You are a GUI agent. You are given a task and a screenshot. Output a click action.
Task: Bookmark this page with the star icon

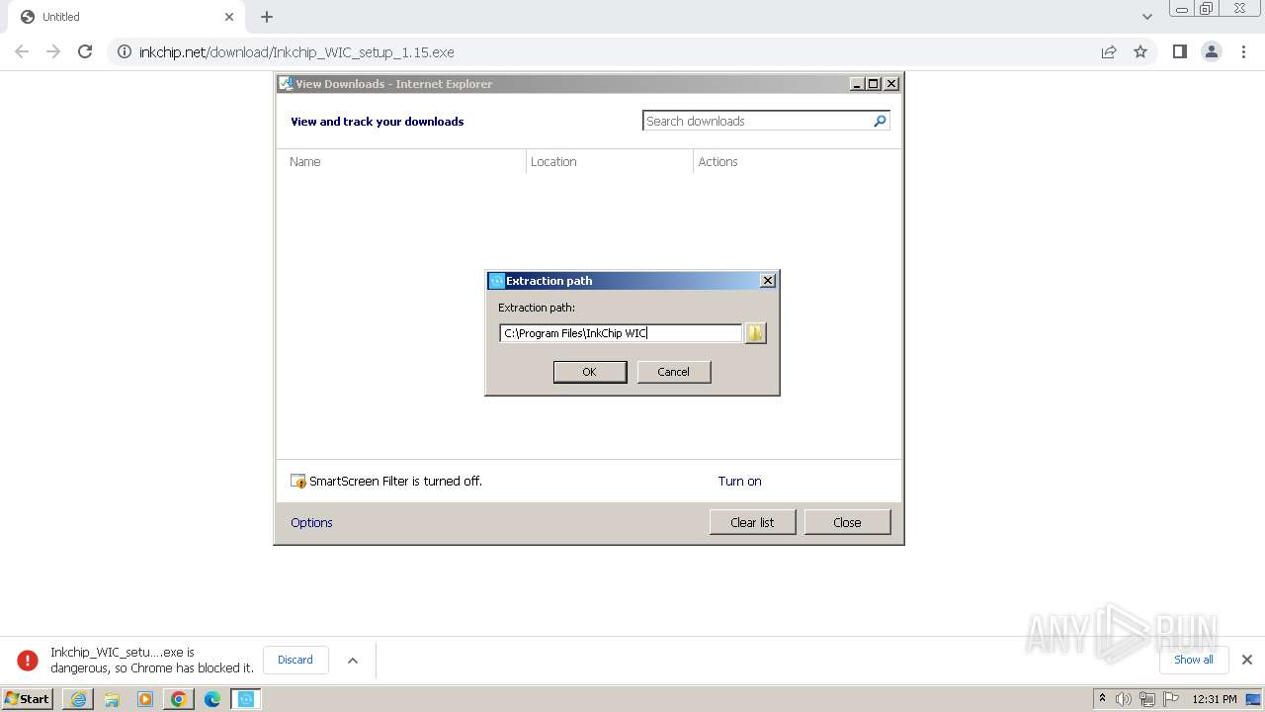coord(1140,51)
